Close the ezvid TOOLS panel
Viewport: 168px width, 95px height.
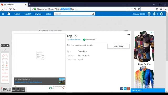[8, 46]
